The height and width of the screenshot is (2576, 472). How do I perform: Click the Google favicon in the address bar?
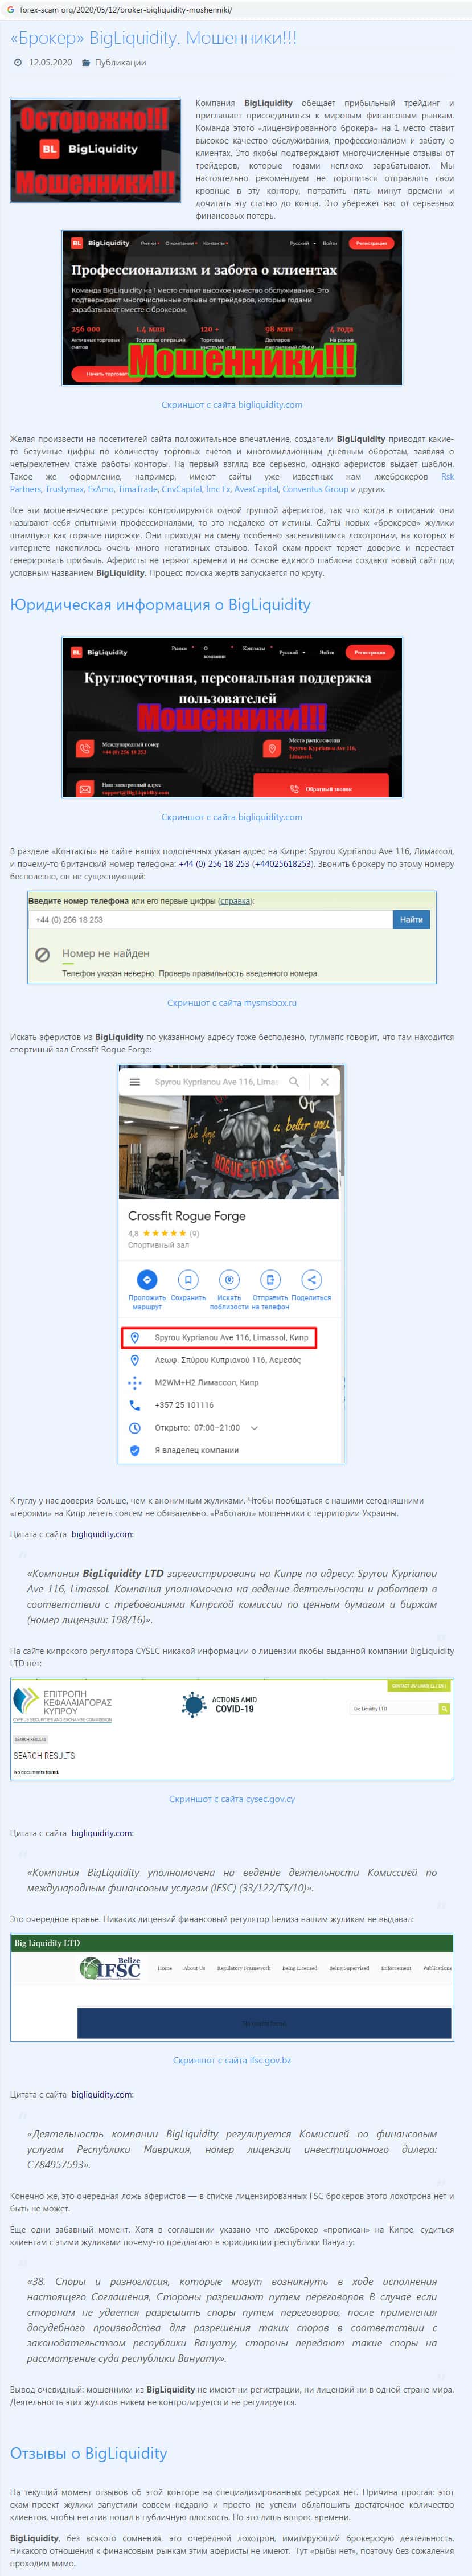[x=10, y=10]
